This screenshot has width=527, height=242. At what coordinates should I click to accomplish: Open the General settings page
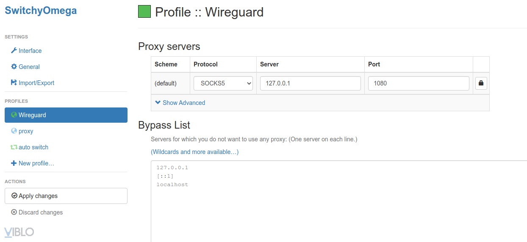pos(29,67)
